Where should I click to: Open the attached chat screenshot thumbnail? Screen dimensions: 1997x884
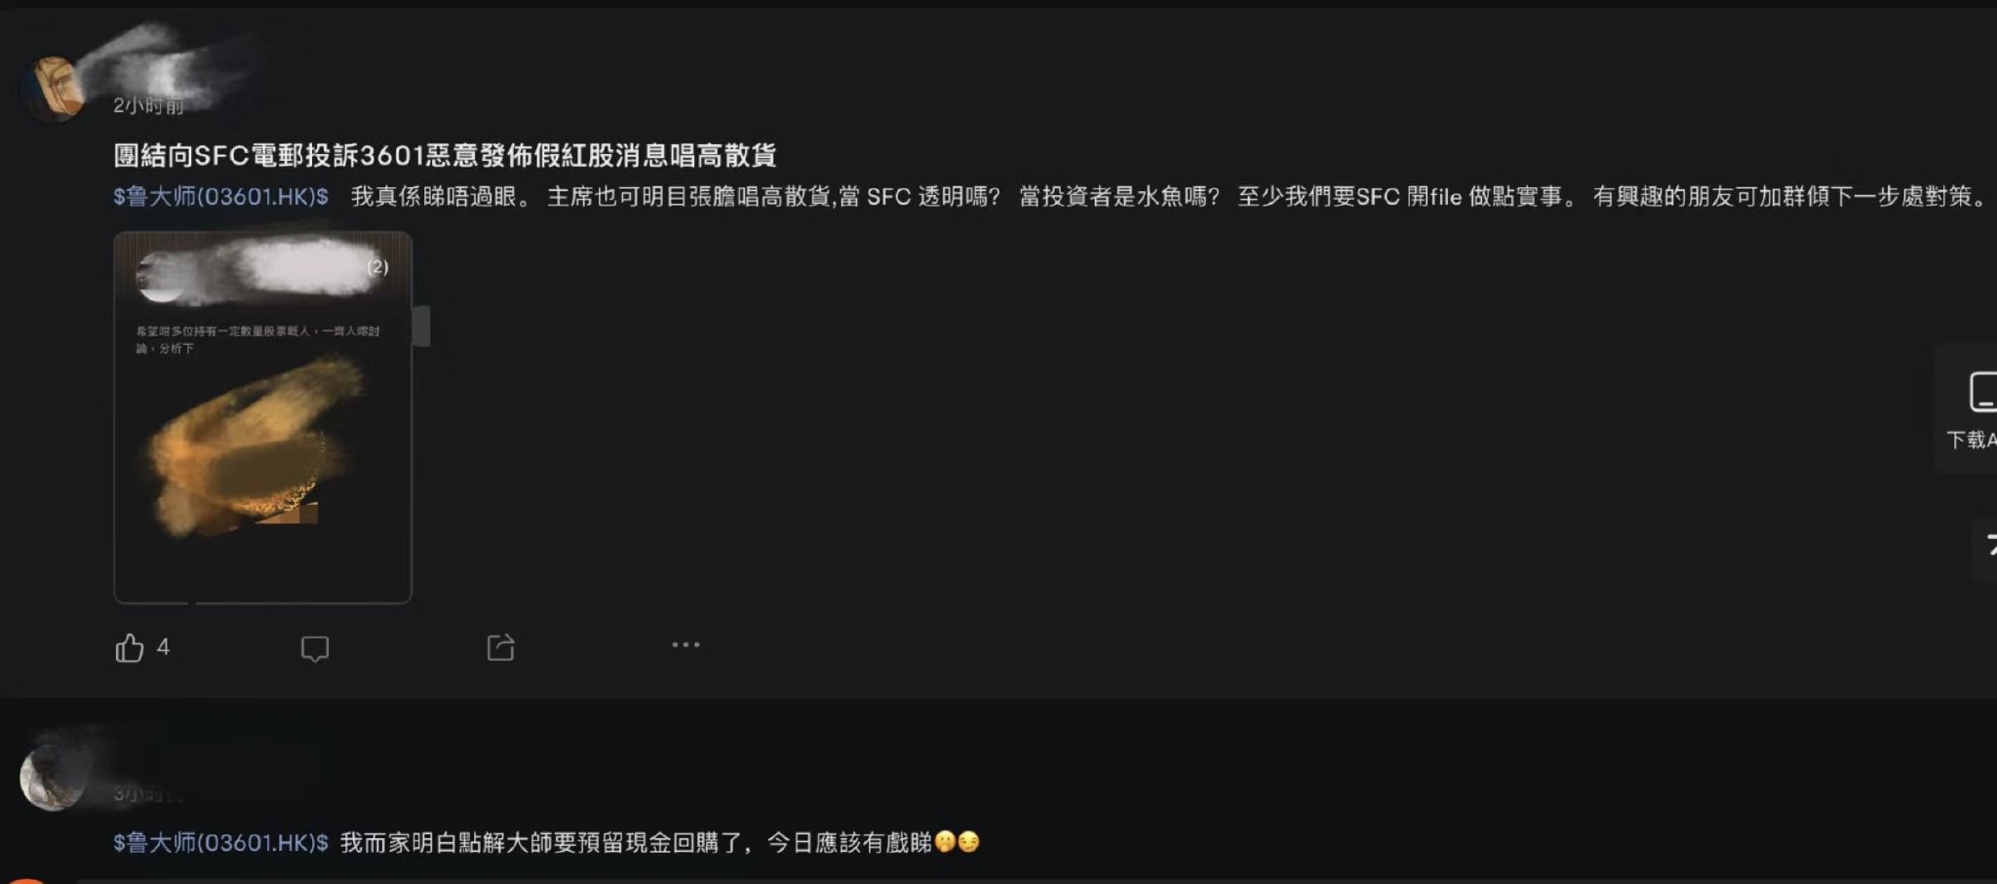point(262,417)
